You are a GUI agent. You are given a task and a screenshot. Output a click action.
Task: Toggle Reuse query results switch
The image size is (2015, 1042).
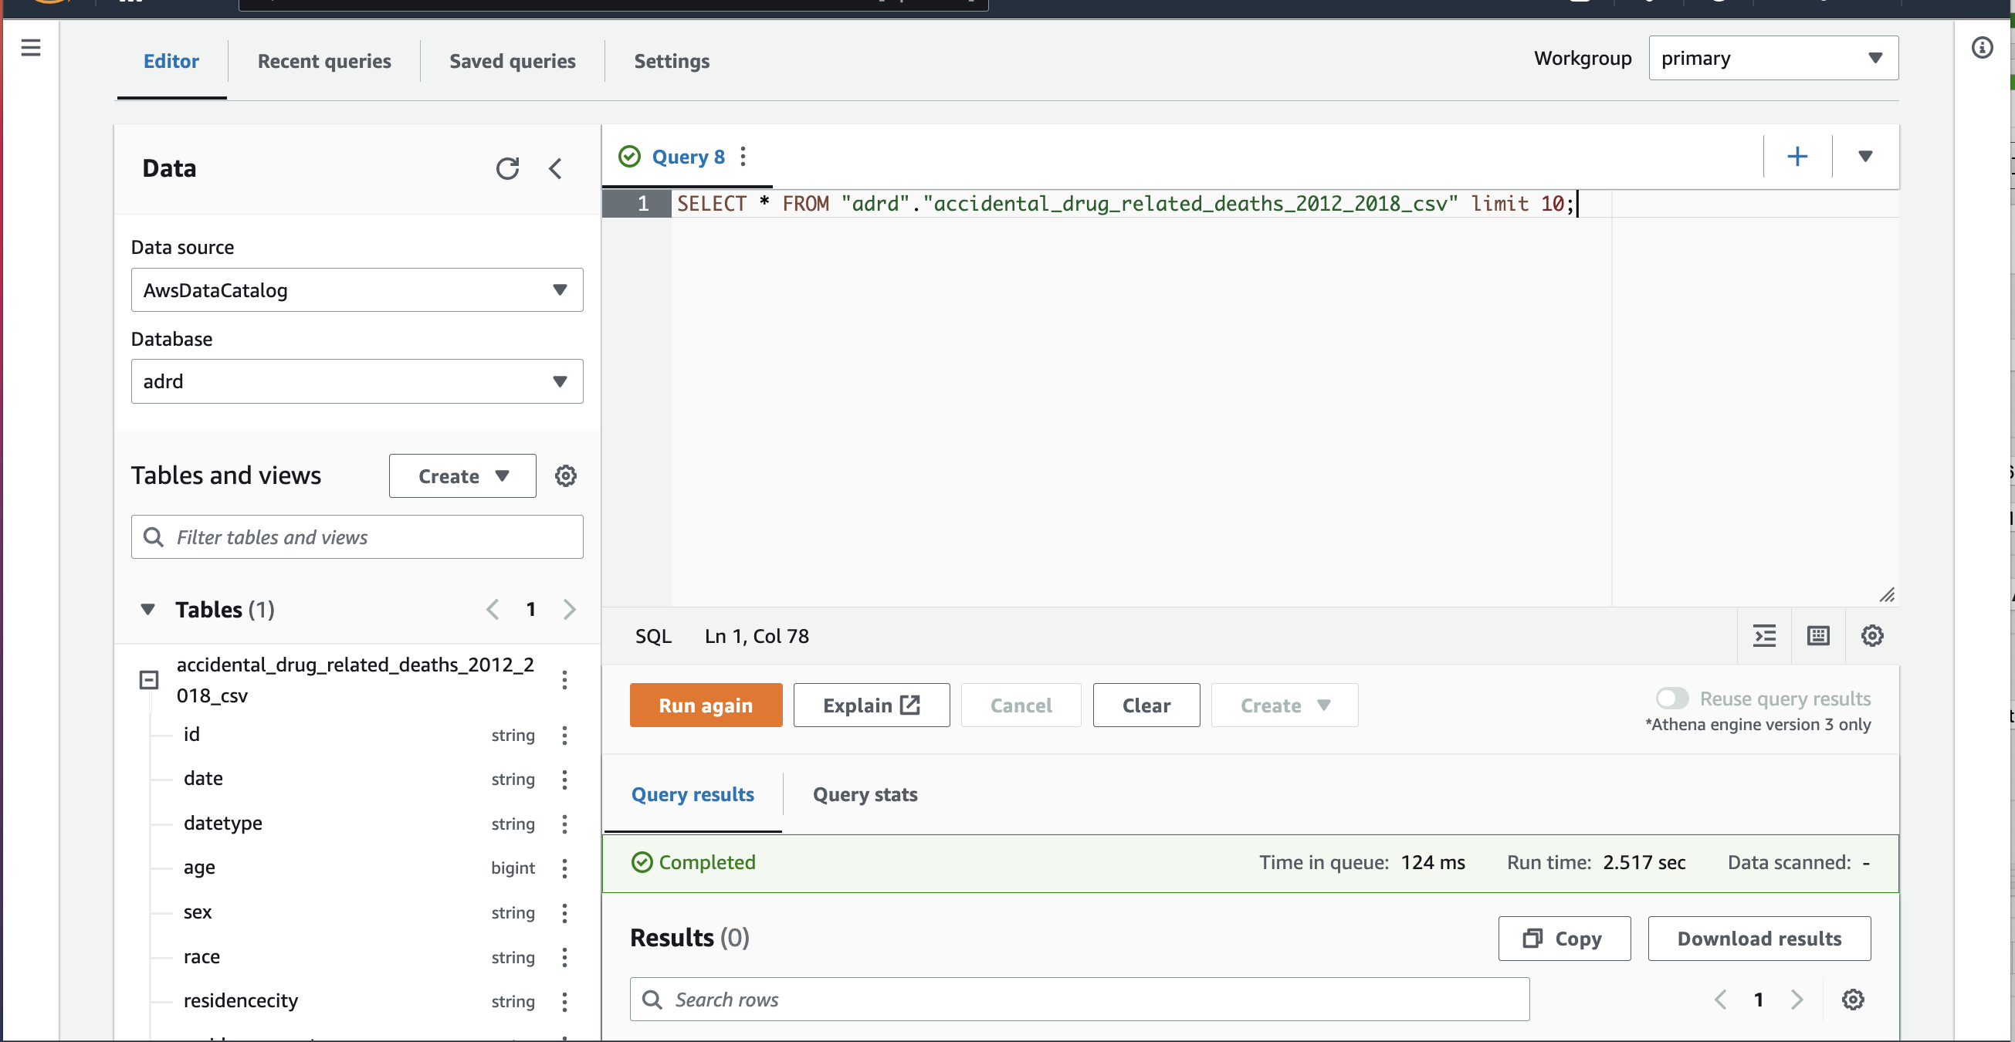pos(1671,698)
